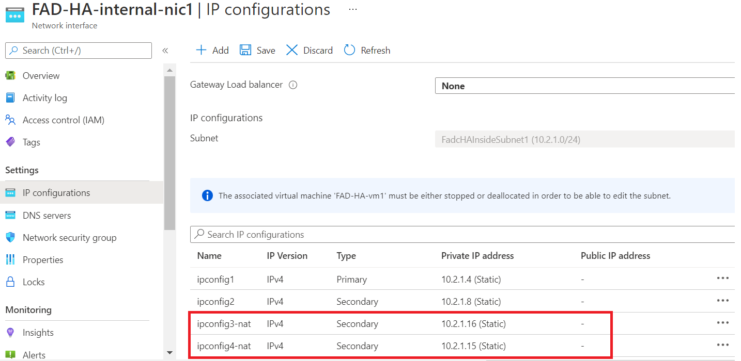Click the Refresh circular arrow icon
This screenshot has height=361, width=741.
[x=350, y=50]
